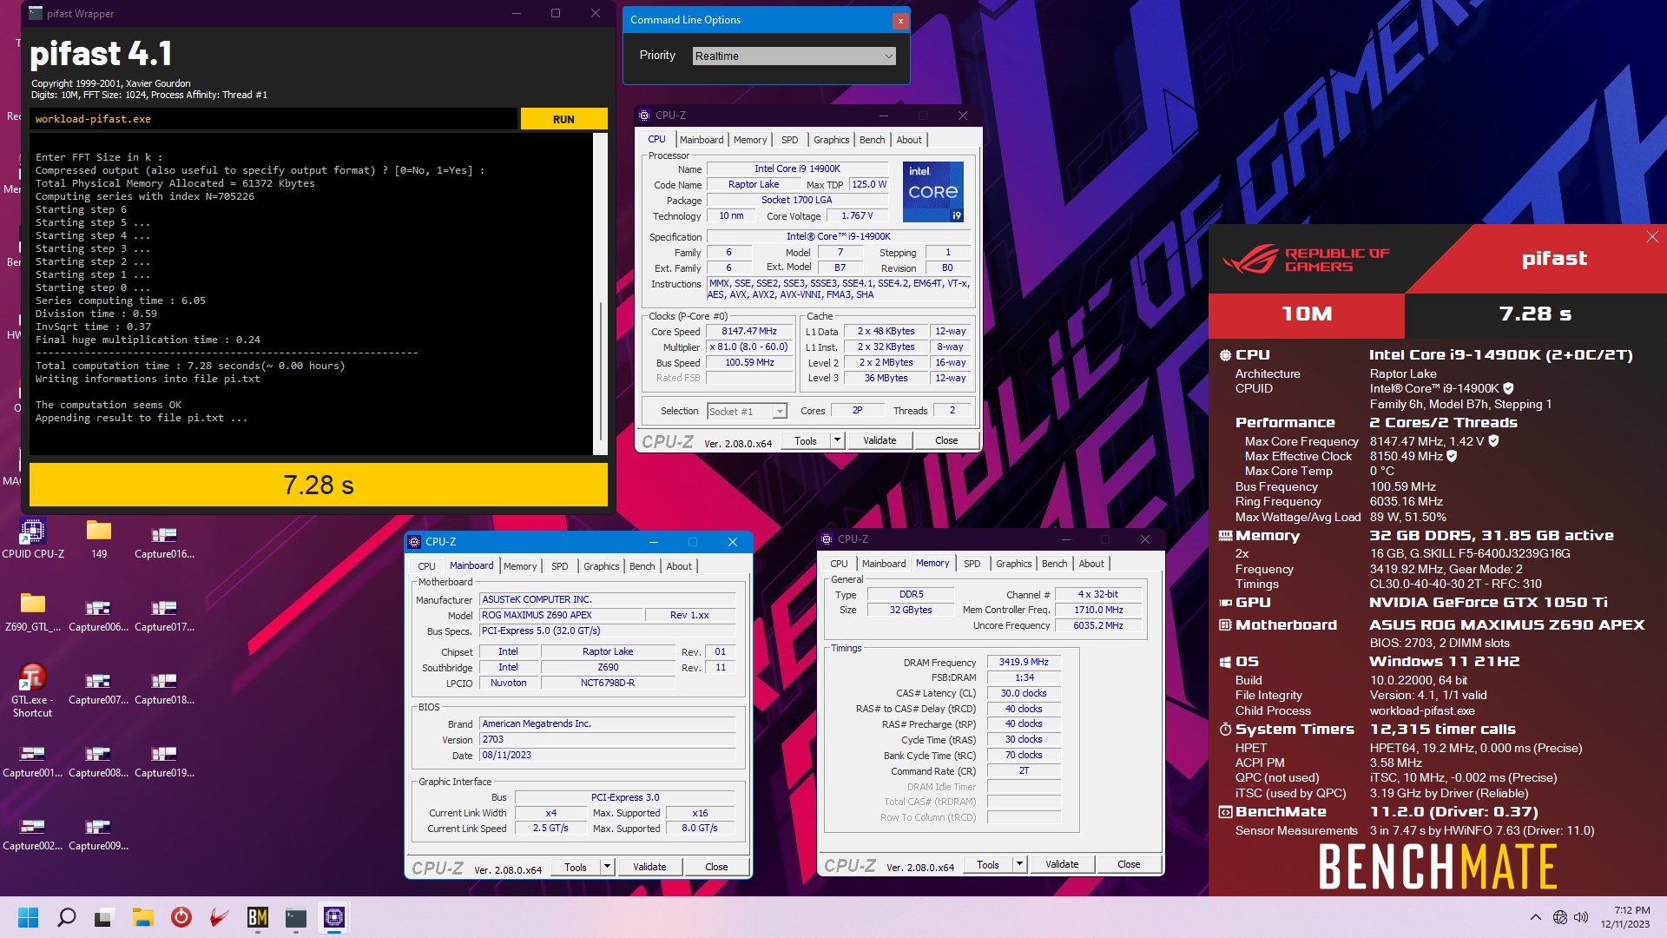Click Tools button in Mainboard CPU-Z window
Screen dimensions: 1667x938
pos(575,867)
